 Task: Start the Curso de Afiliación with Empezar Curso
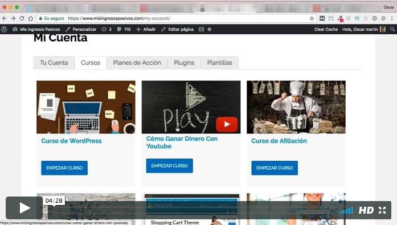coord(275,168)
